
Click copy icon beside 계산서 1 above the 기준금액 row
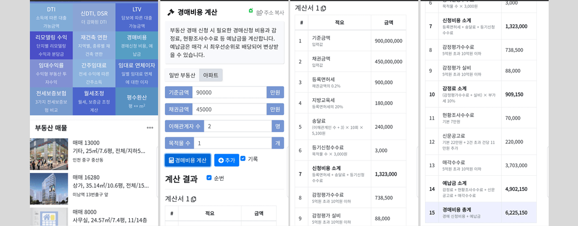point(323,8)
